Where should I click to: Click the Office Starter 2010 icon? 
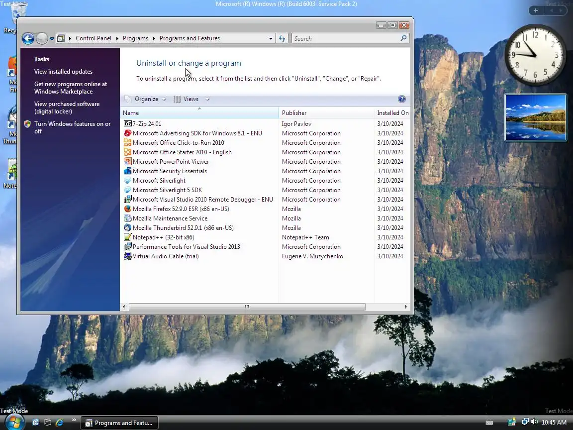click(x=127, y=152)
